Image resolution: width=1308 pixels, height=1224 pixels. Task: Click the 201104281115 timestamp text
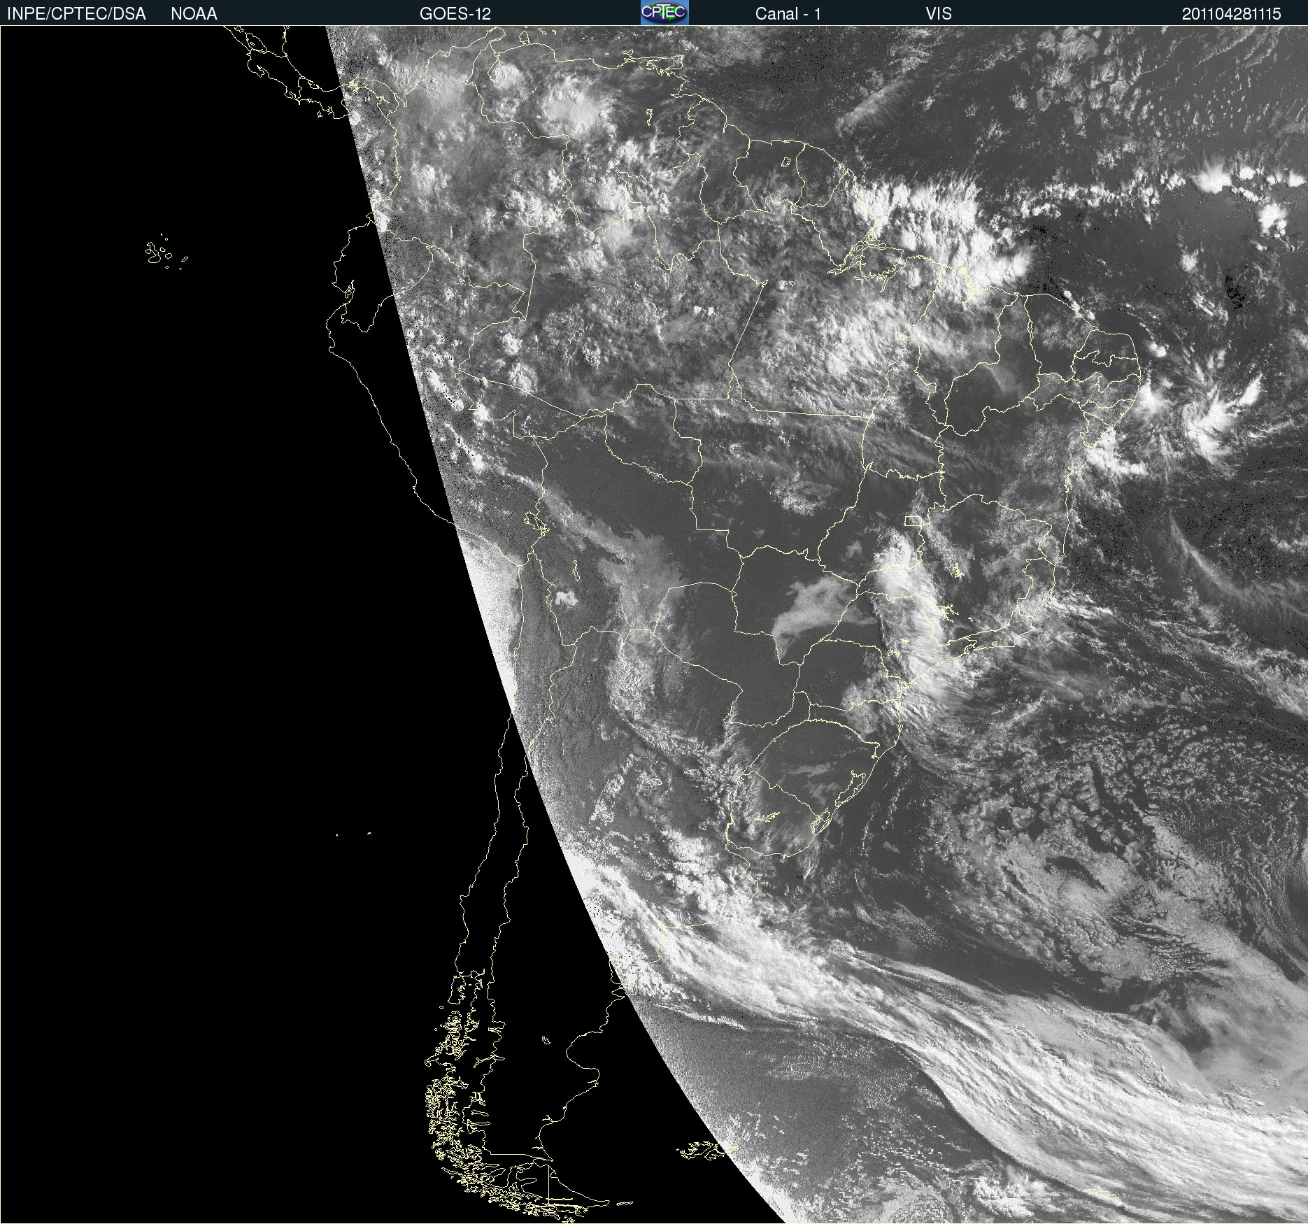[x=1232, y=14]
